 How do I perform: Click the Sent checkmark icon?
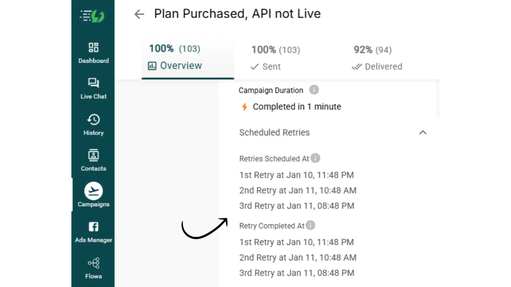click(x=254, y=67)
